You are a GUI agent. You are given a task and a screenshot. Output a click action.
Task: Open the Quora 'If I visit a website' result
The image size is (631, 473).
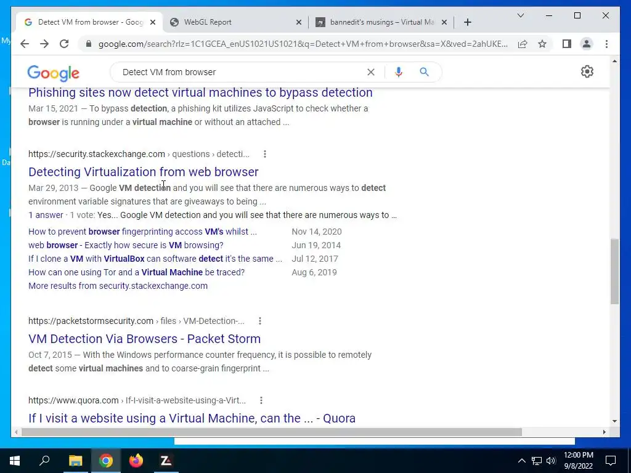point(192,418)
